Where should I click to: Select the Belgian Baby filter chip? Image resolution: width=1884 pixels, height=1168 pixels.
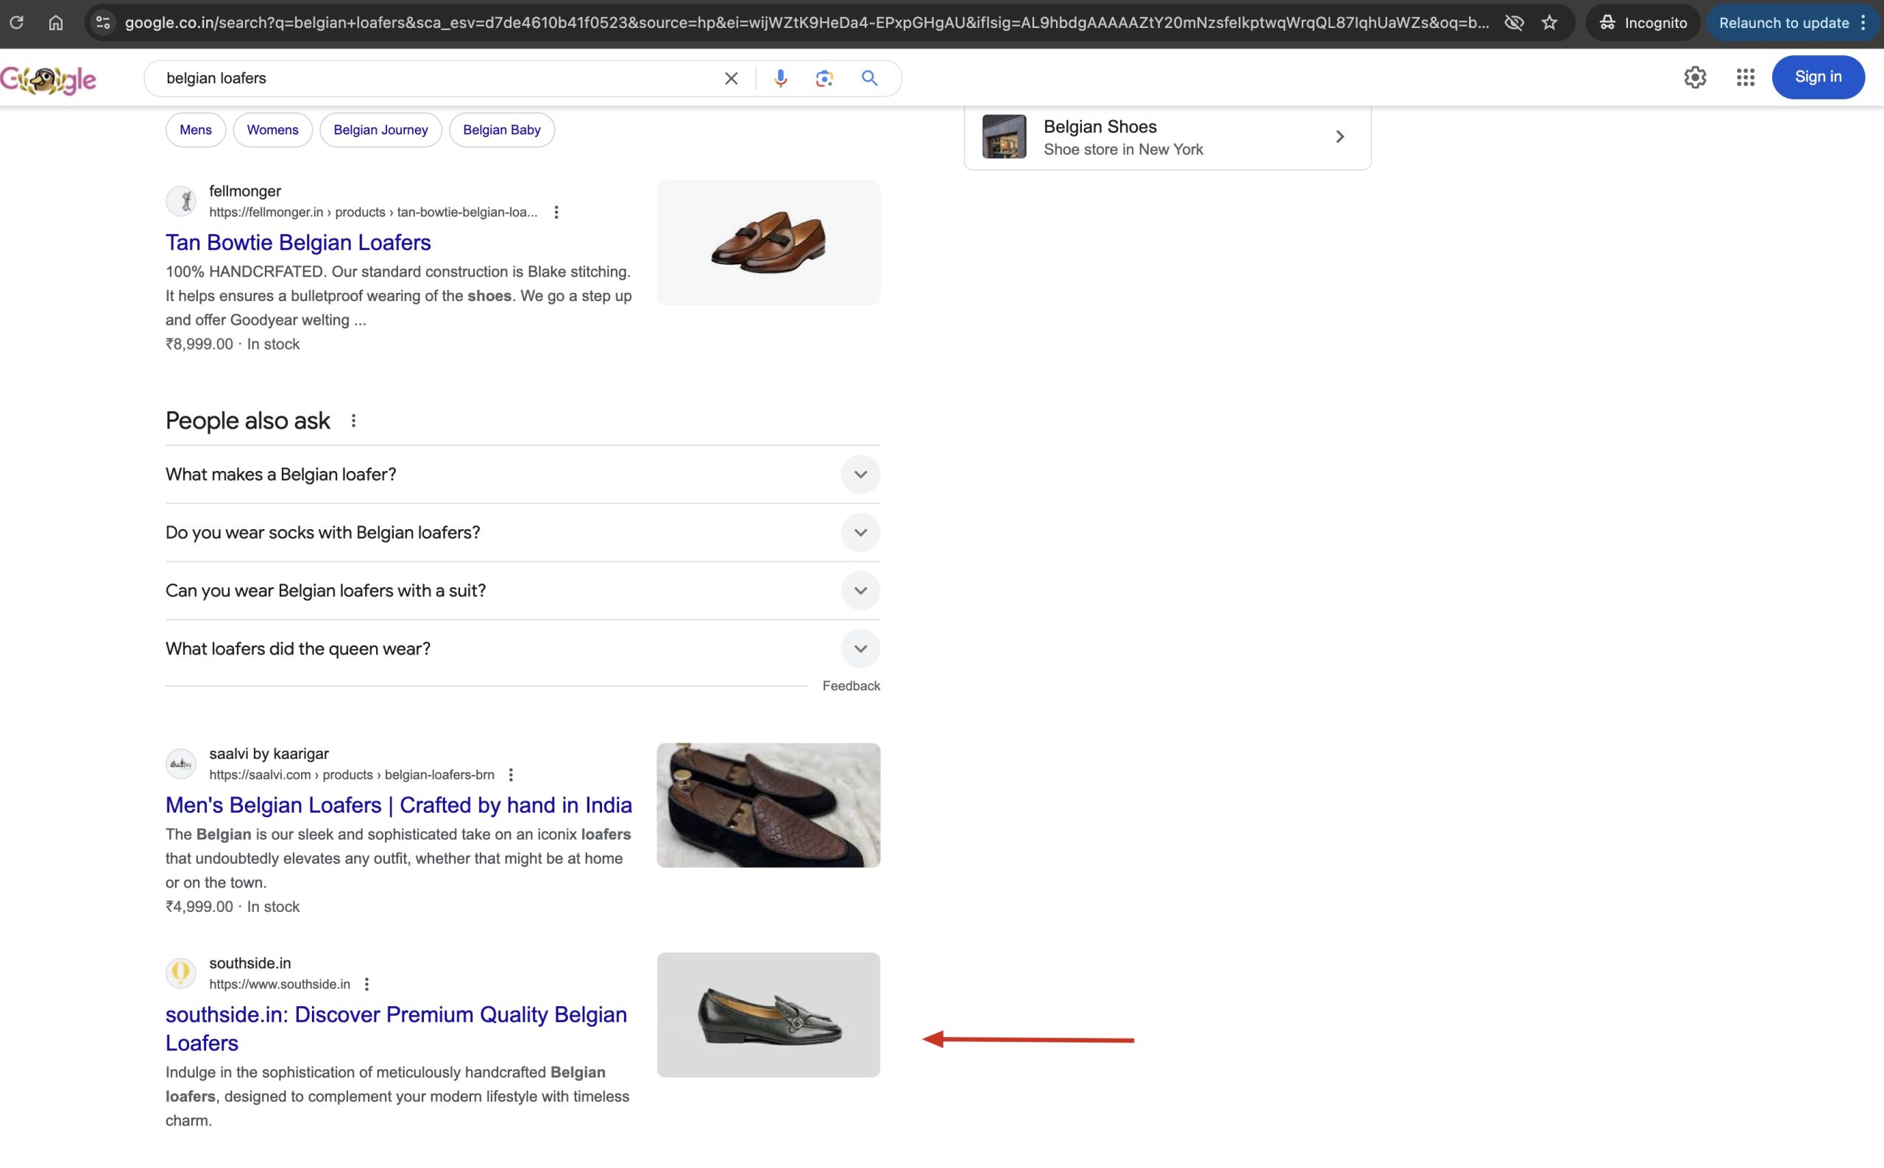pyautogui.click(x=501, y=129)
